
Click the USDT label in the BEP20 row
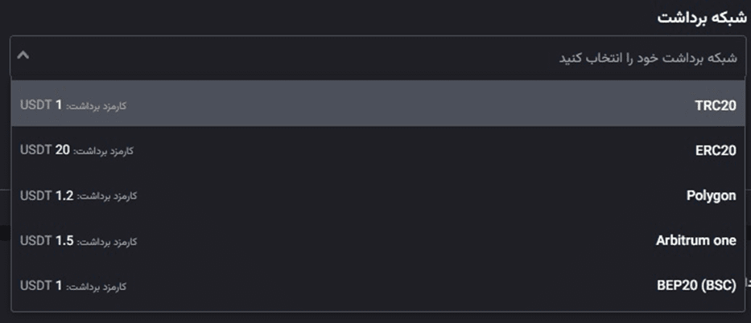[x=35, y=285]
